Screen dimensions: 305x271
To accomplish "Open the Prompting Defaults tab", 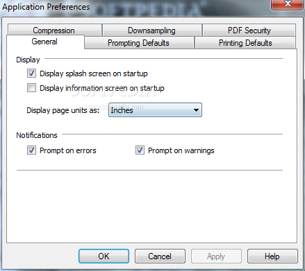I will coord(139,43).
